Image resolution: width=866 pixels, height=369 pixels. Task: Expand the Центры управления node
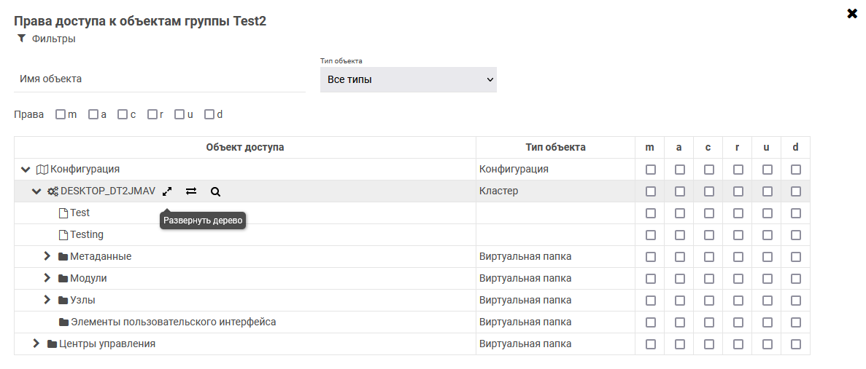pos(36,344)
